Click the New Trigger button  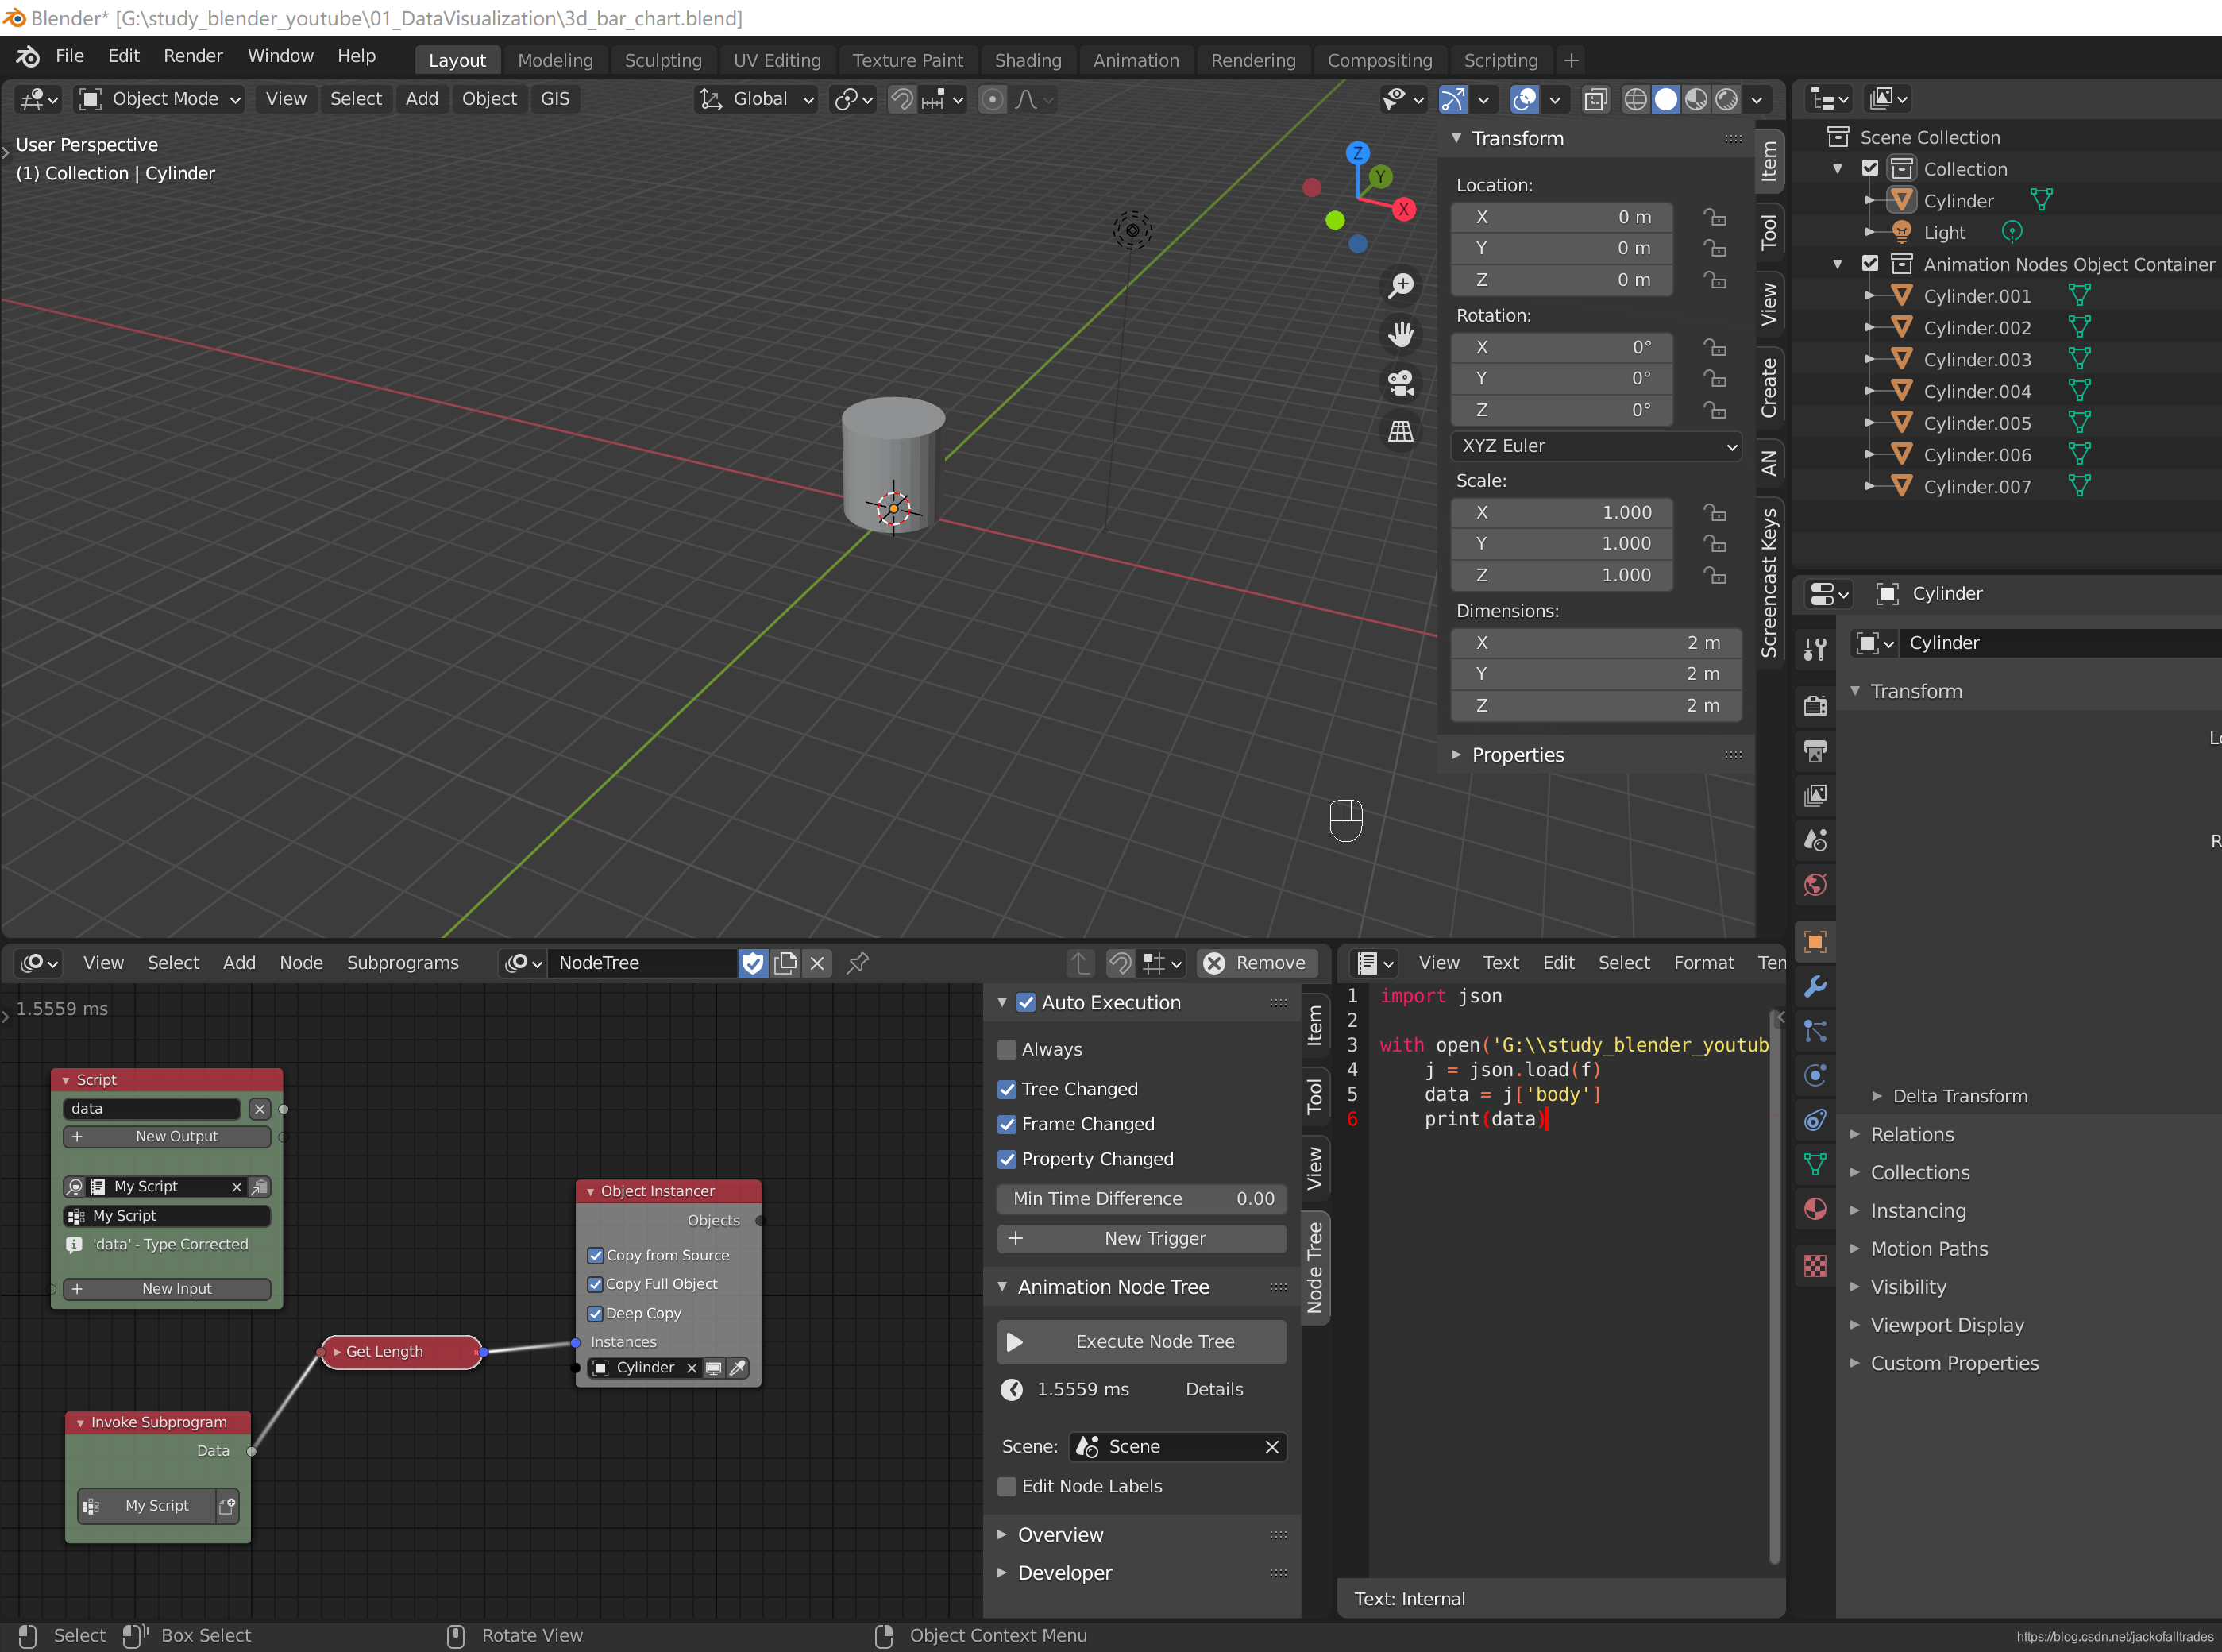[x=1141, y=1238]
